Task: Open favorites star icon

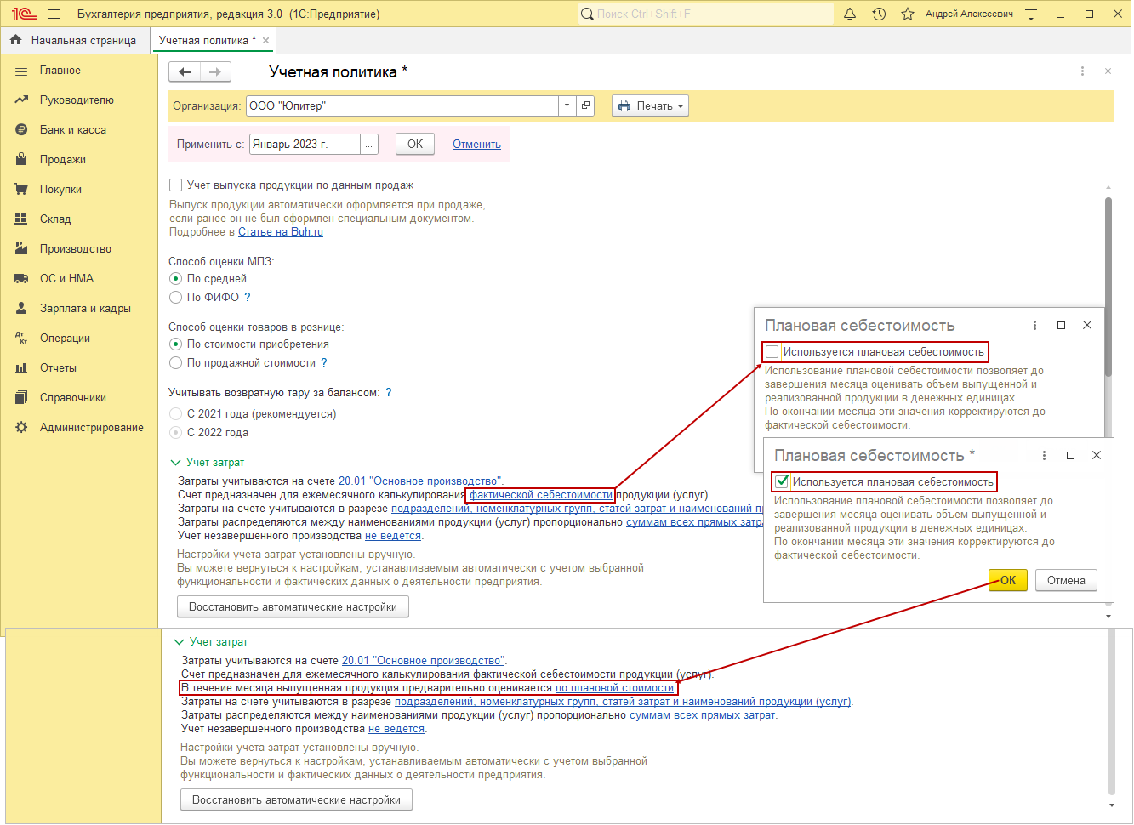Action: pos(908,14)
